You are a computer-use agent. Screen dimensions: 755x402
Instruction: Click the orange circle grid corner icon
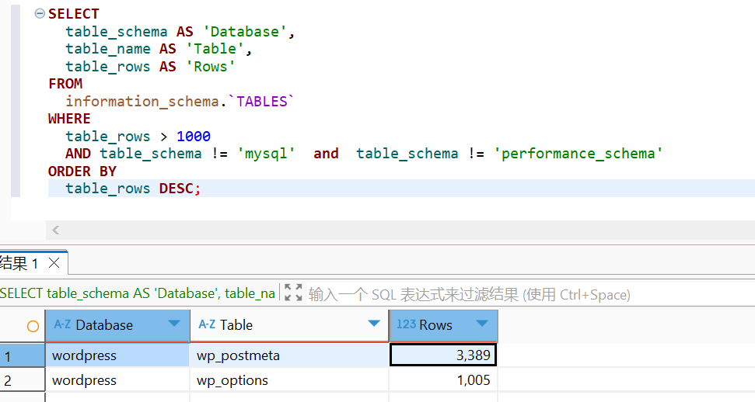click(x=33, y=326)
